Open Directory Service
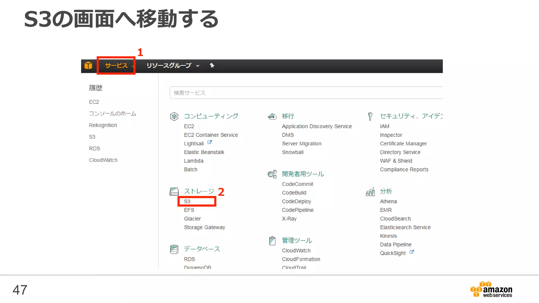Viewport: 539px width, 303px height. [400, 152]
